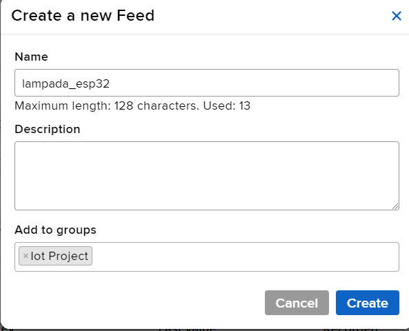This screenshot has height=331, width=409.
Task: Cancel the new feed creation
Action: [x=297, y=303]
